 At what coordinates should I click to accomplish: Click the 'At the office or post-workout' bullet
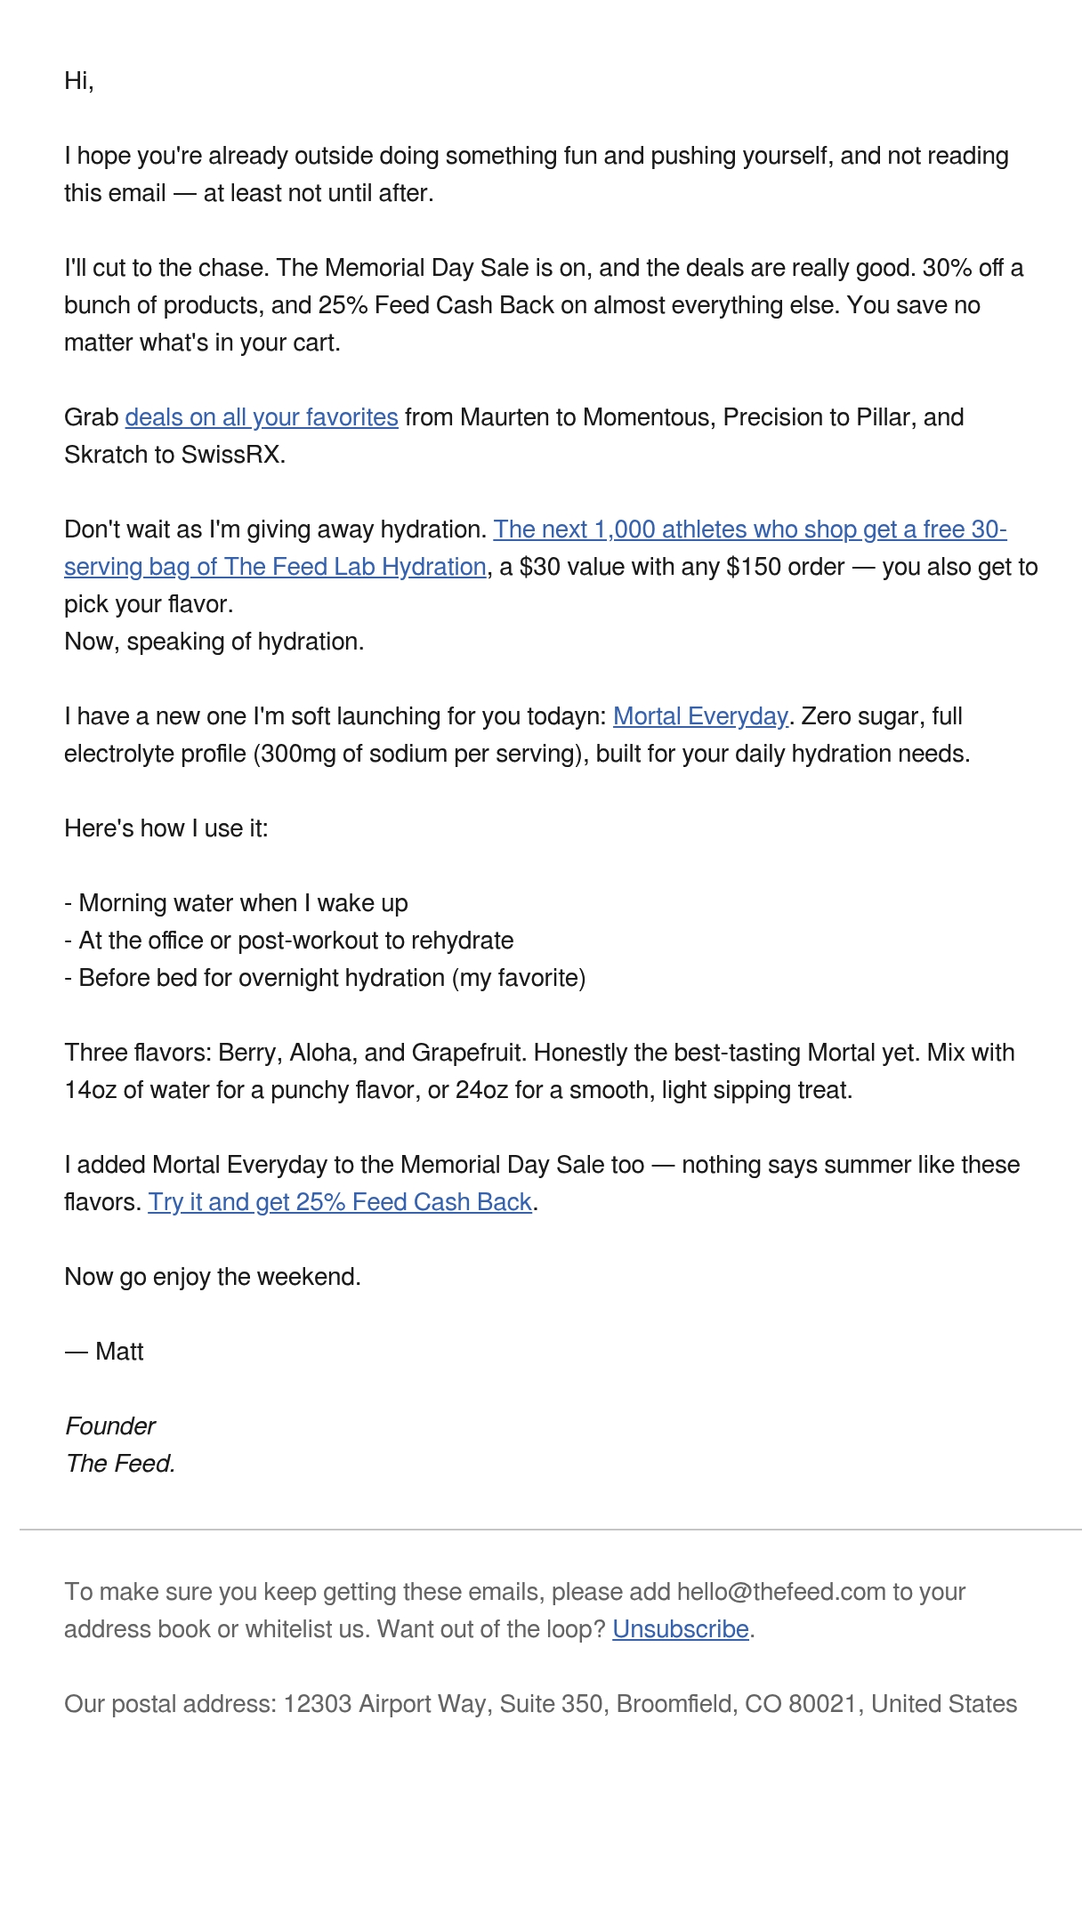click(x=289, y=941)
